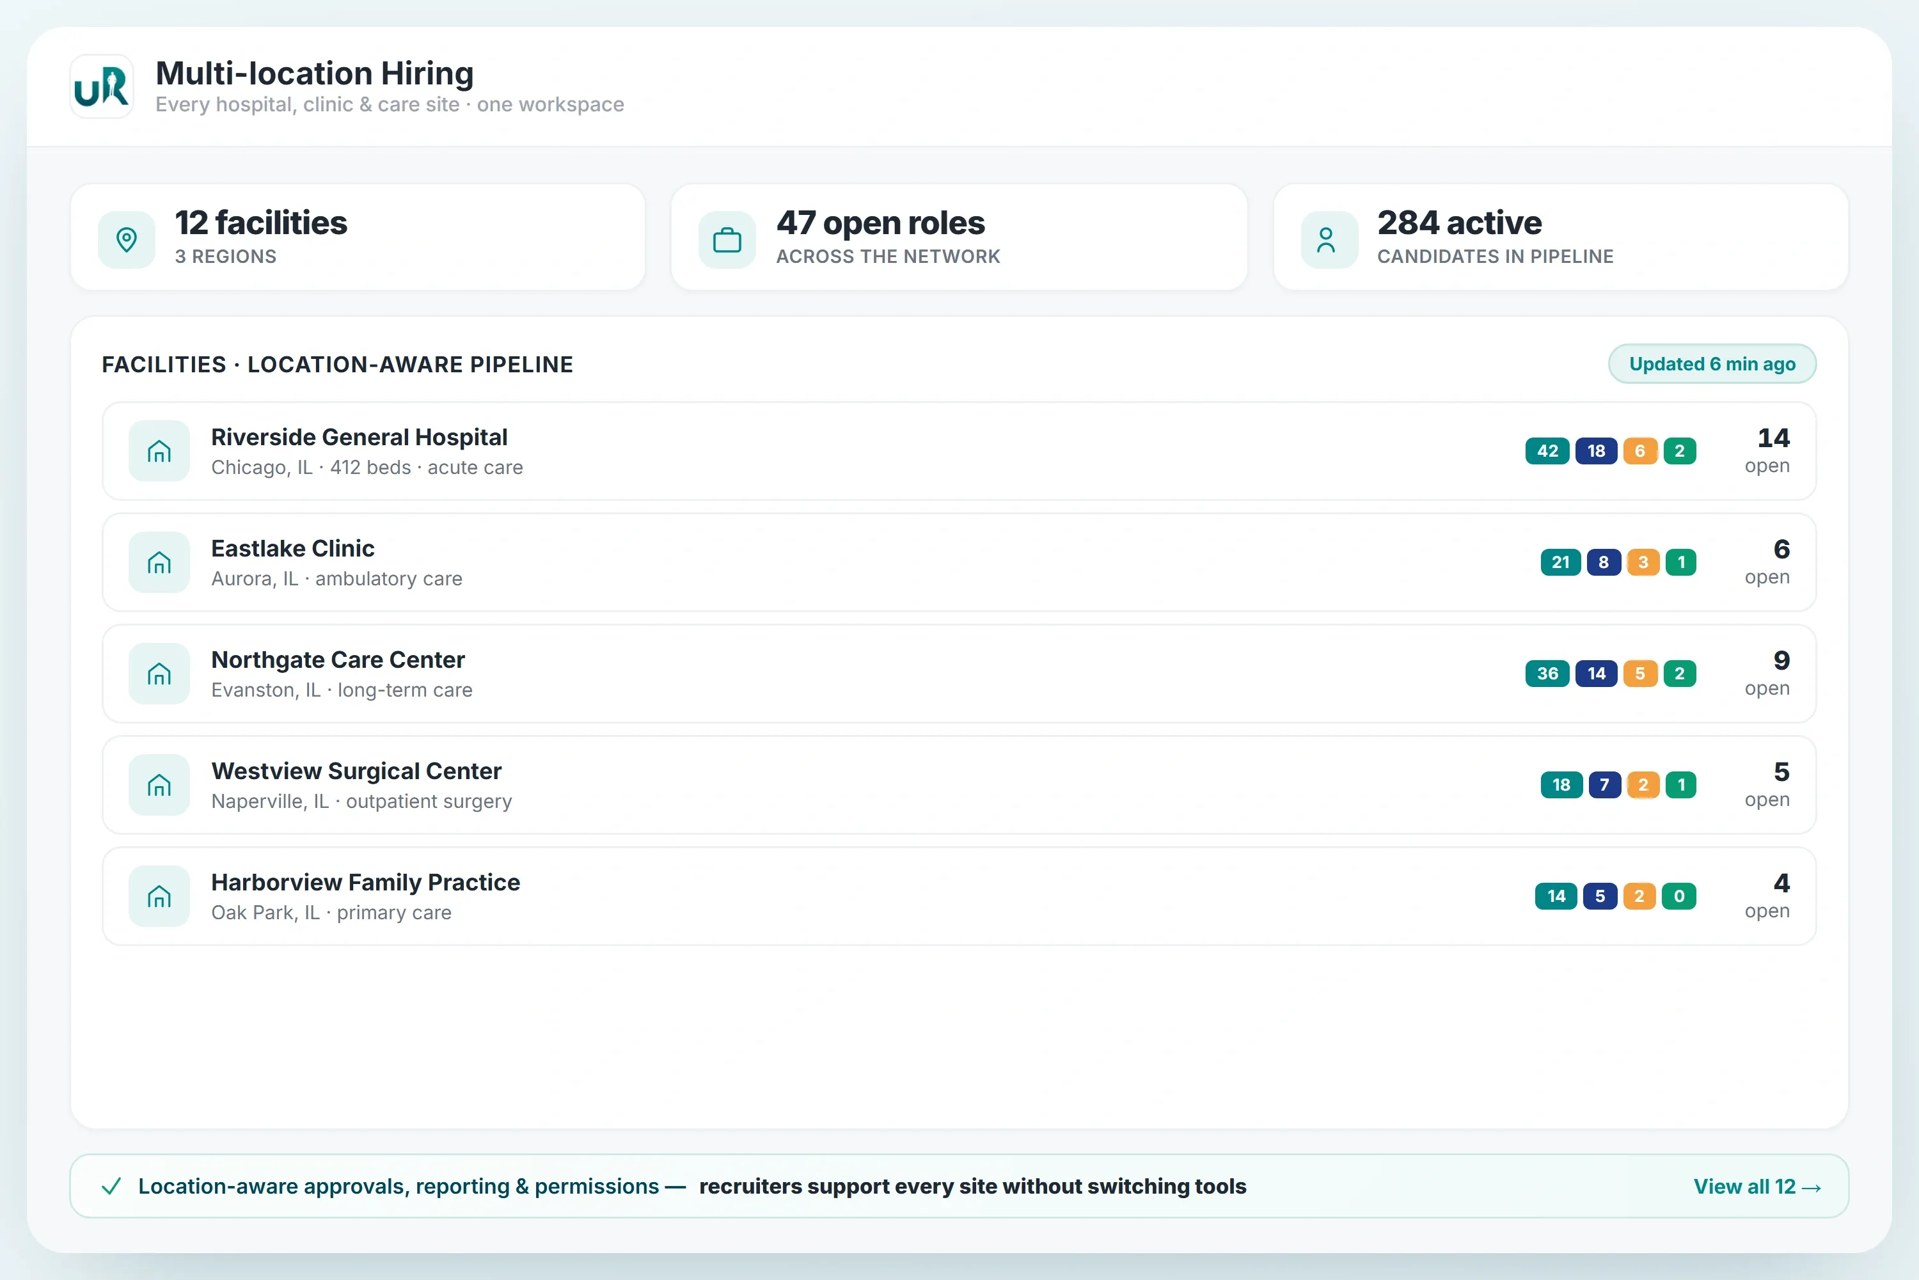The image size is (1919, 1280).
Task: Click Northgate's green badge showing 2
Action: [1680, 674]
